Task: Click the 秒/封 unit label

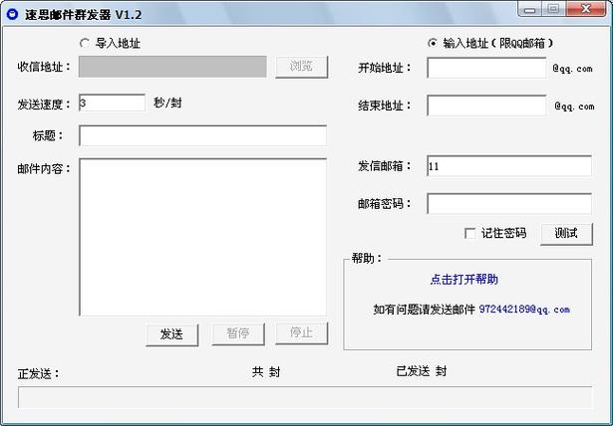Action: click(x=167, y=104)
